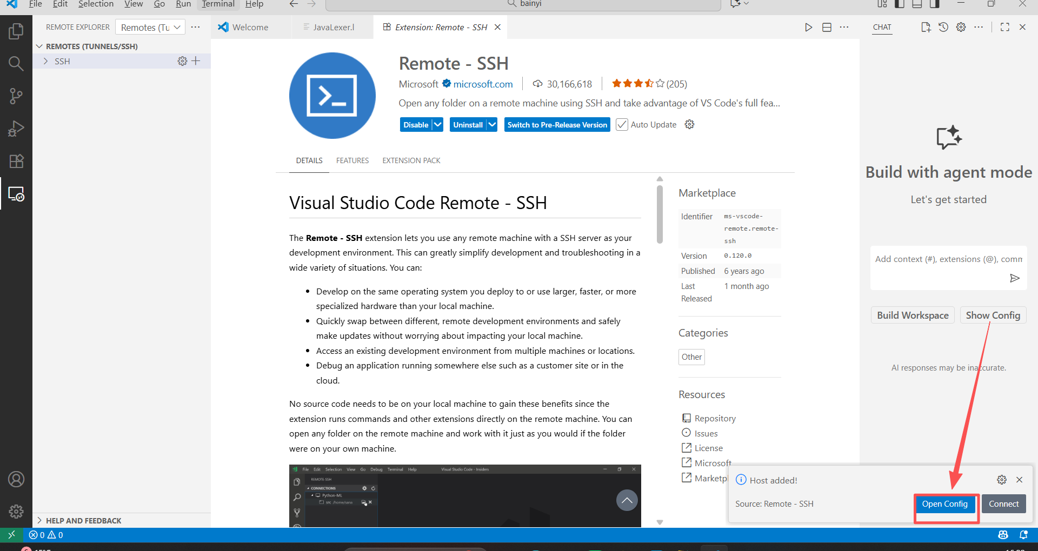The height and width of the screenshot is (551, 1038).
Task: Select the DETAILS tab
Action: [x=309, y=160]
